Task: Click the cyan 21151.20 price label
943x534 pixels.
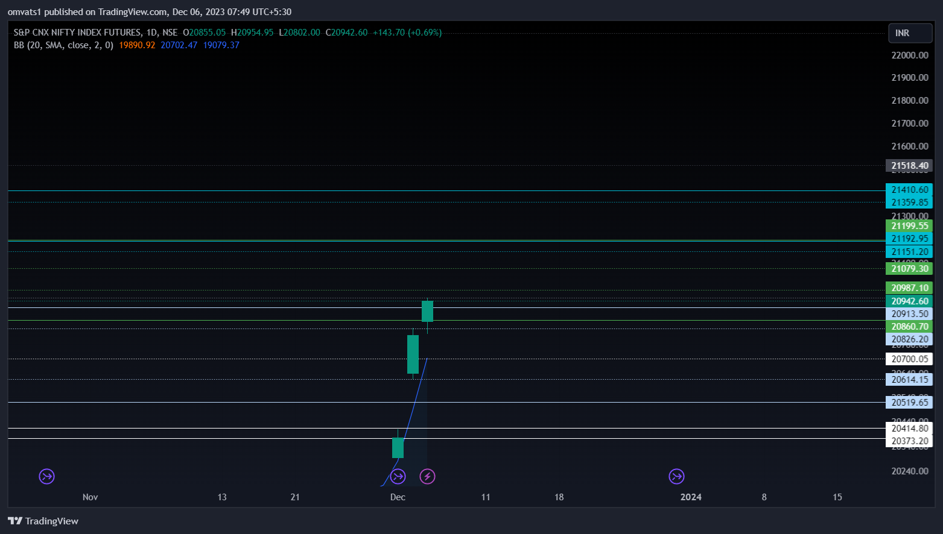Action: click(x=909, y=252)
